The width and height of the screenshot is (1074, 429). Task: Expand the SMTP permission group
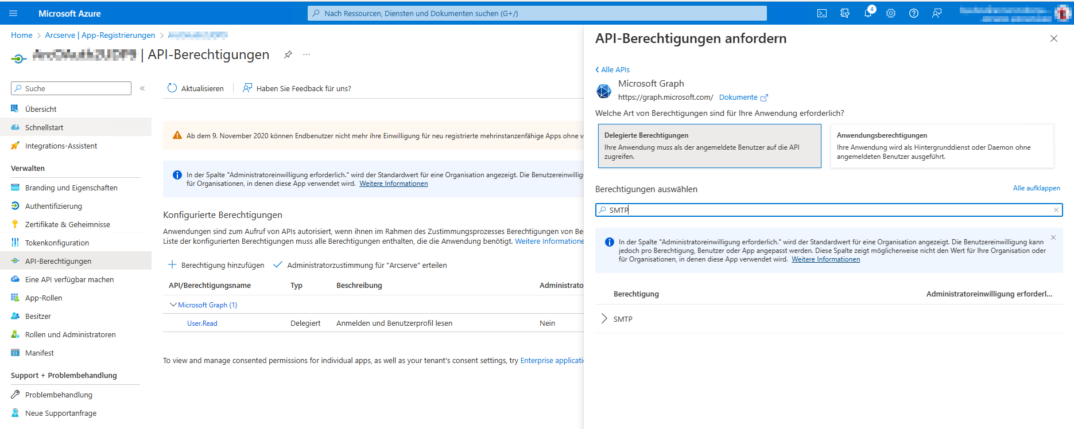tap(604, 319)
